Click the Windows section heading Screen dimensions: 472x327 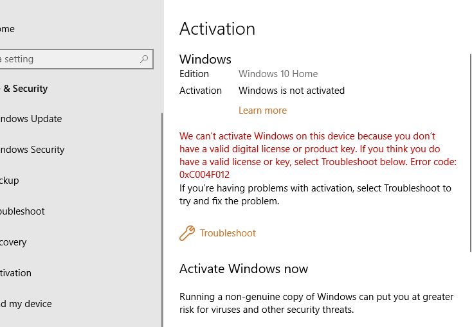tap(205, 59)
